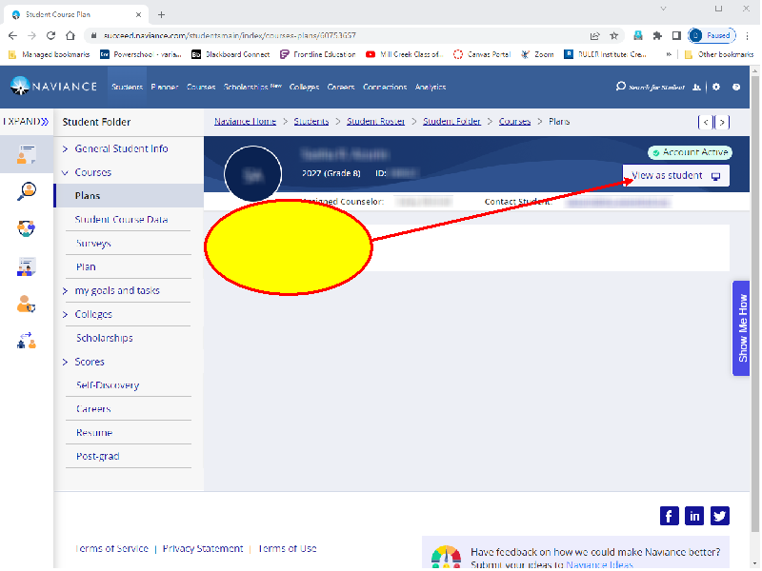Screen dimensions: 762x571
Task: Open the Show Me How side tab
Action: pyautogui.click(x=742, y=328)
